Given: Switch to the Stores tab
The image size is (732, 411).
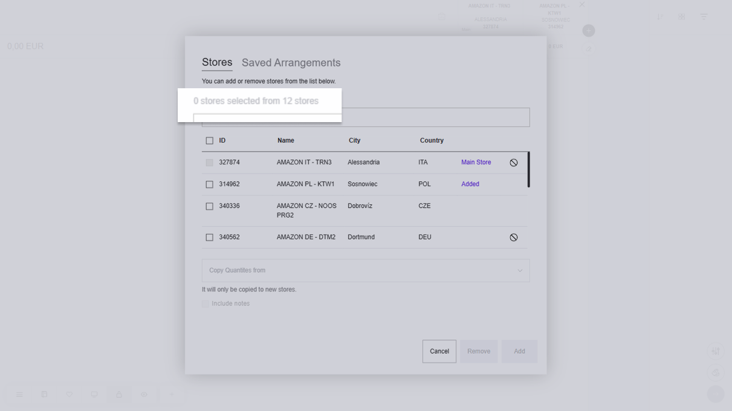Looking at the screenshot, I should pos(217,62).
